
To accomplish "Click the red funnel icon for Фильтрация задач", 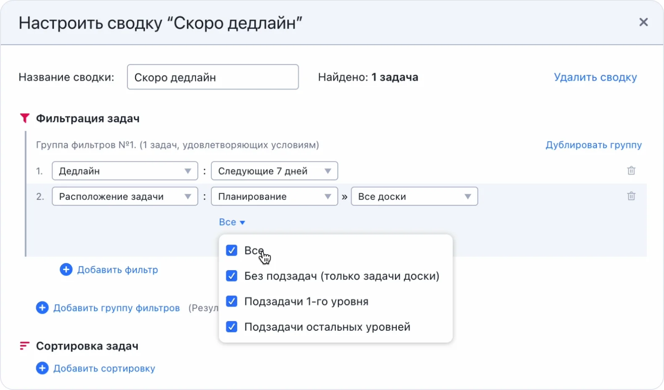I will click(x=25, y=119).
